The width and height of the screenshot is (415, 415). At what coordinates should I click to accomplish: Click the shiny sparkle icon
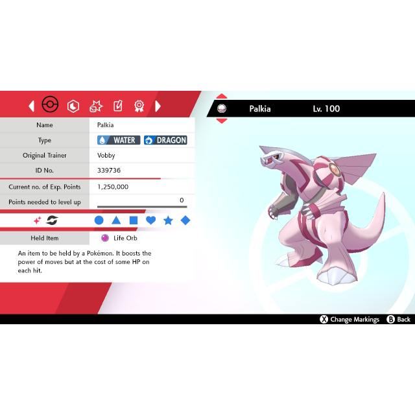coord(38,220)
